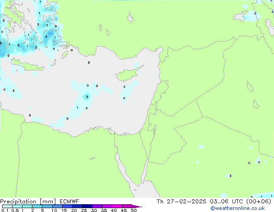Select the legend swatch between 10 and 15
Image resolution: width=274 pixels, height=212 pixels.
click(x=57, y=206)
